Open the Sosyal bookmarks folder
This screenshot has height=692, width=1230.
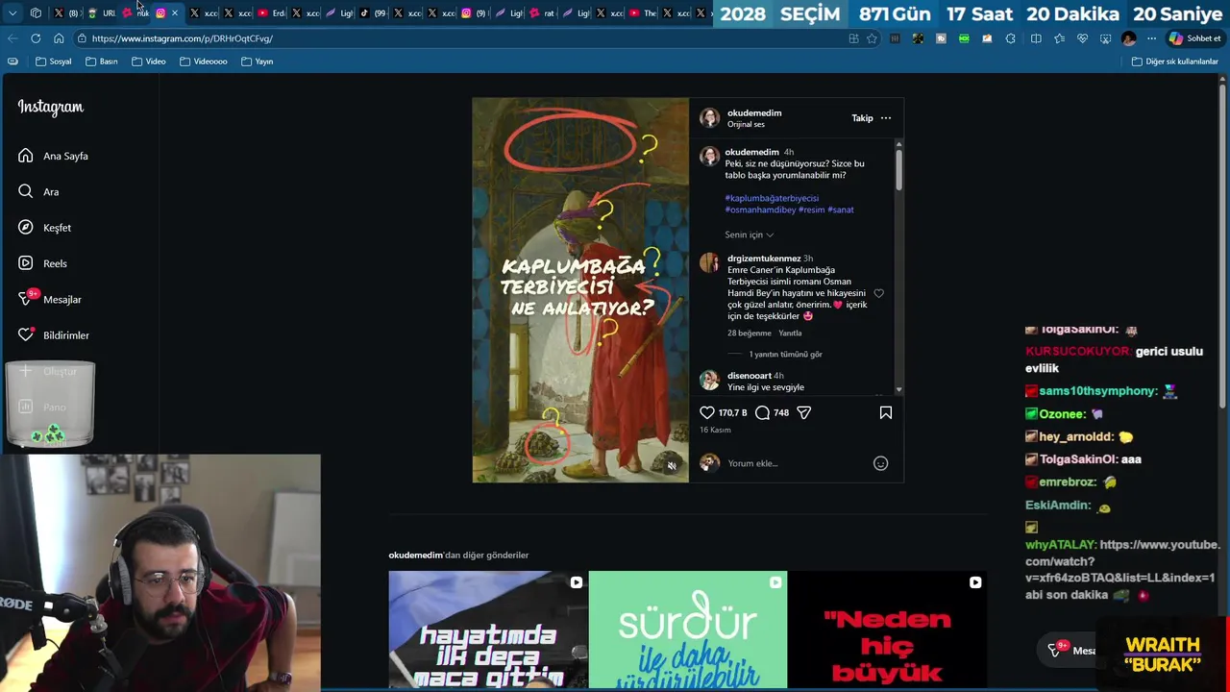tap(54, 62)
